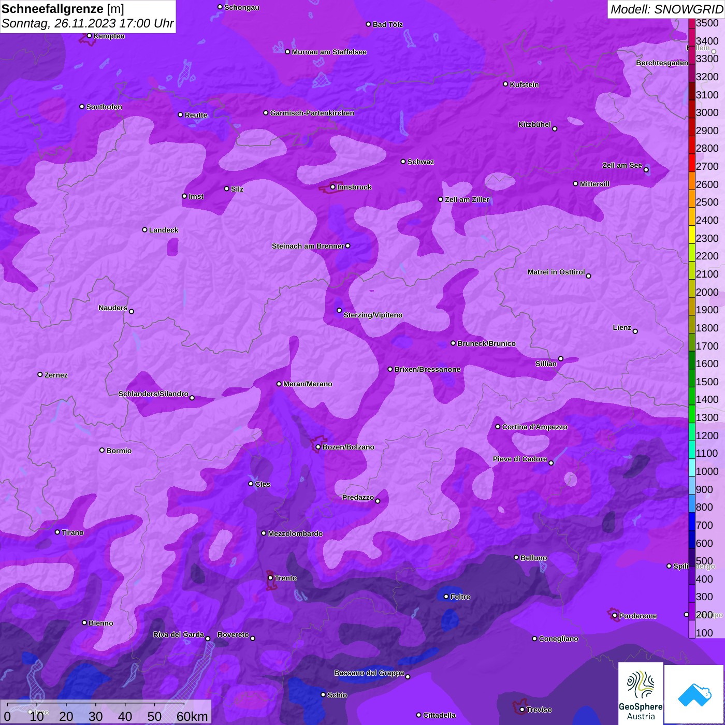725x725 pixels.
Task: Click the Treviso label
Action: pos(539,709)
